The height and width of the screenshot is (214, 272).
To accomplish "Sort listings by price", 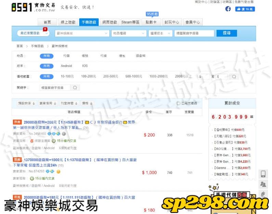I will coord(87,103).
